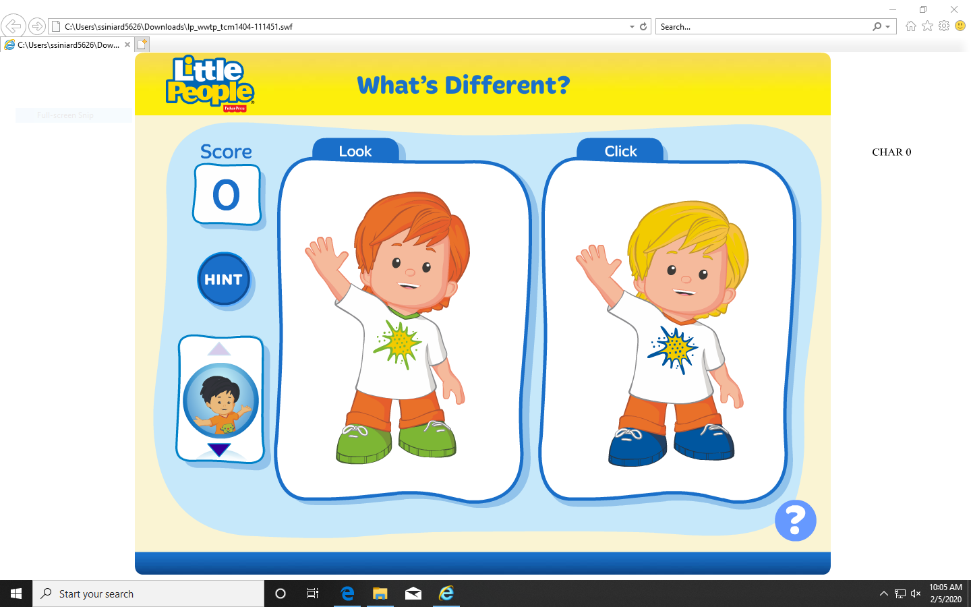Open the search provider dropdown arrow

tap(888, 27)
